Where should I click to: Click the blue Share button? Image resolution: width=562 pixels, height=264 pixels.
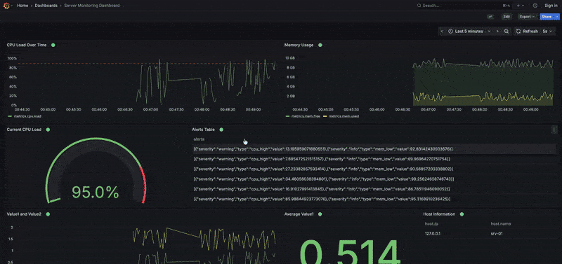point(547,16)
